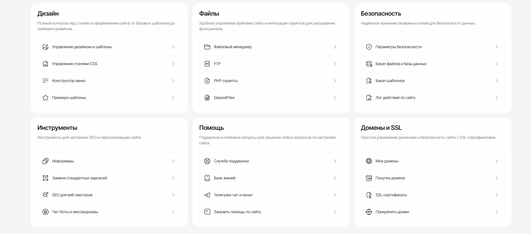
Task: Click the robot icon for Чат-боты
Action: [45, 212]
